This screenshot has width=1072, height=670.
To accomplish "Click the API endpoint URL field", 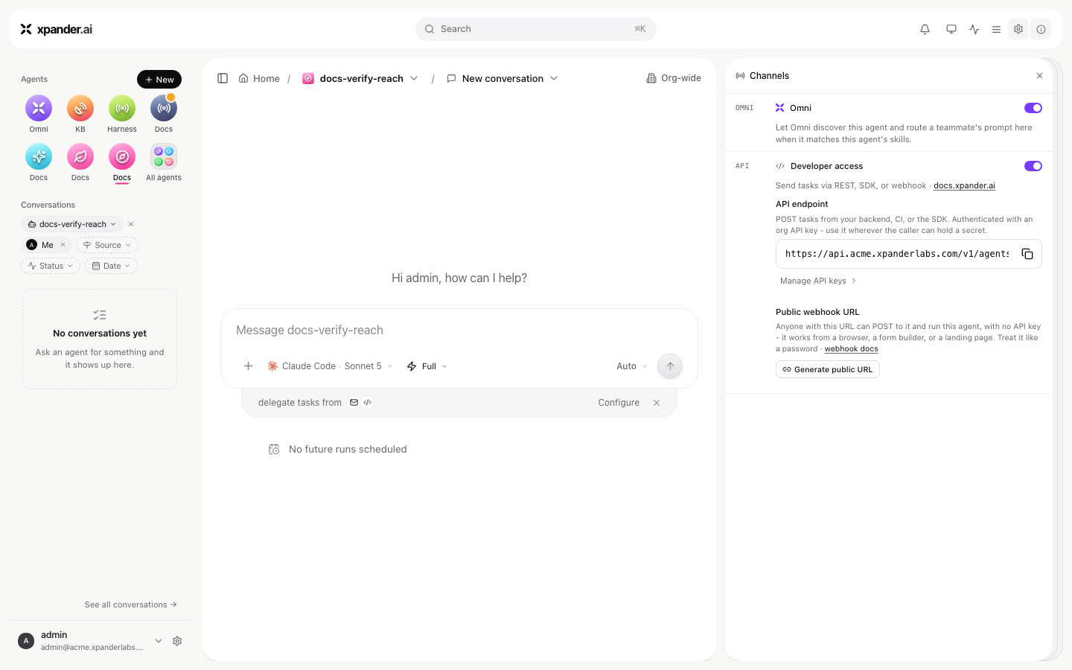I will click(896, 254).
